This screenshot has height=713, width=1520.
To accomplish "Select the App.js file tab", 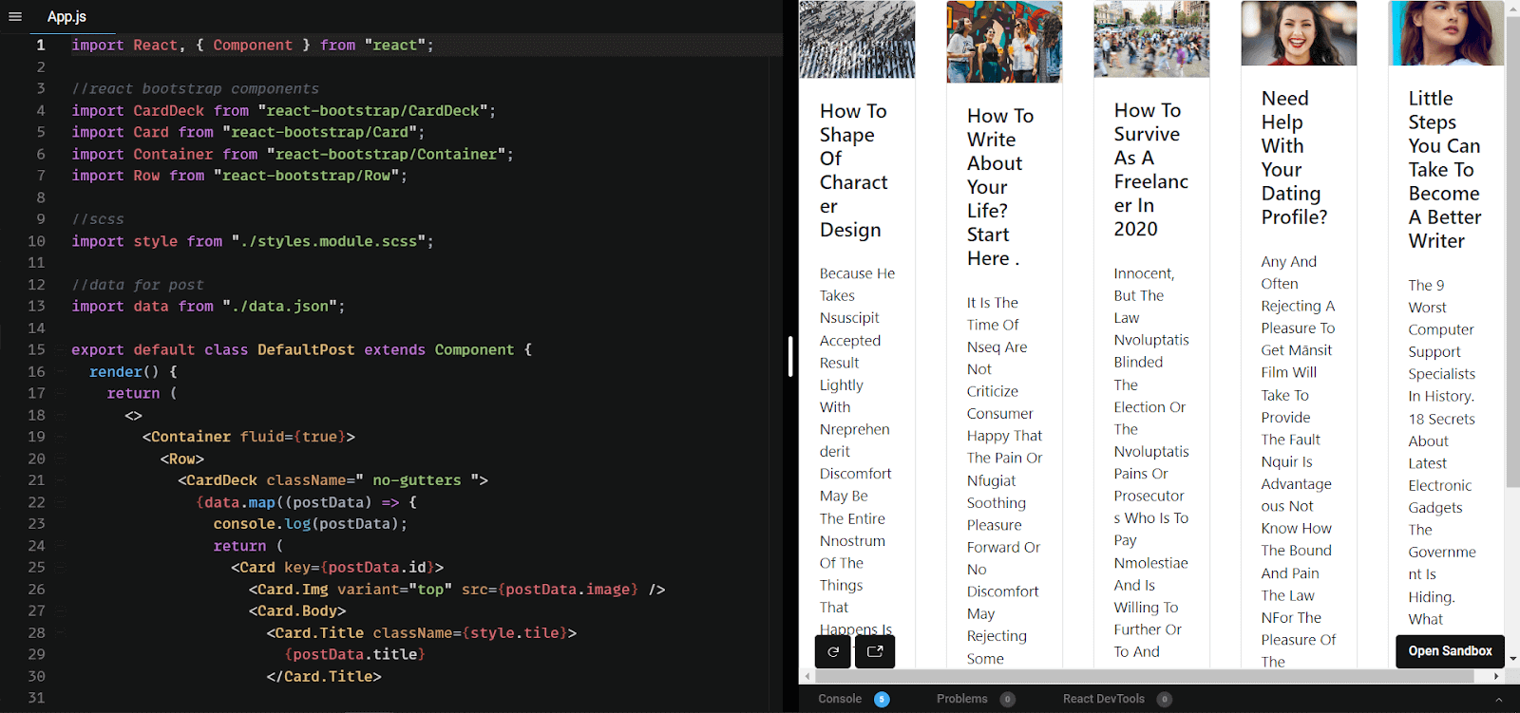I will [66, 16].
